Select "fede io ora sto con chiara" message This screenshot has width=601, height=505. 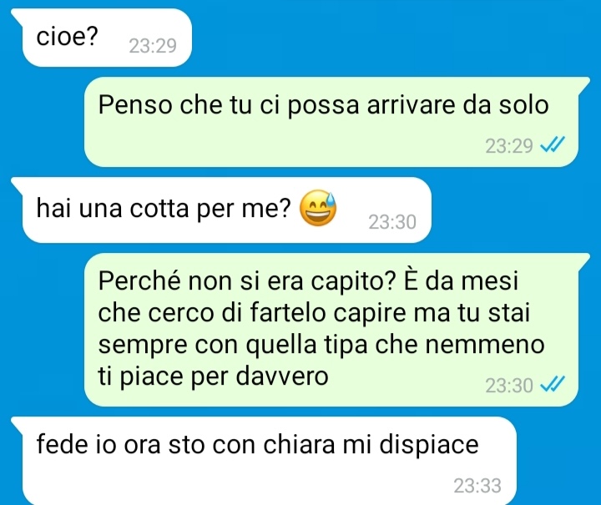[x=264, y=461]
